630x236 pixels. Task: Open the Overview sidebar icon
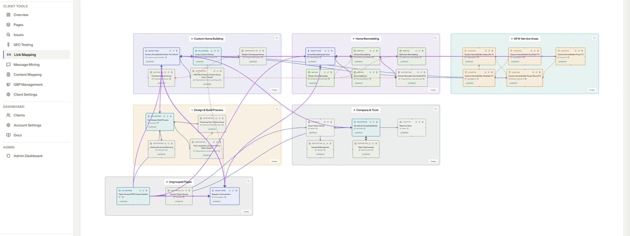coord(8,15)
